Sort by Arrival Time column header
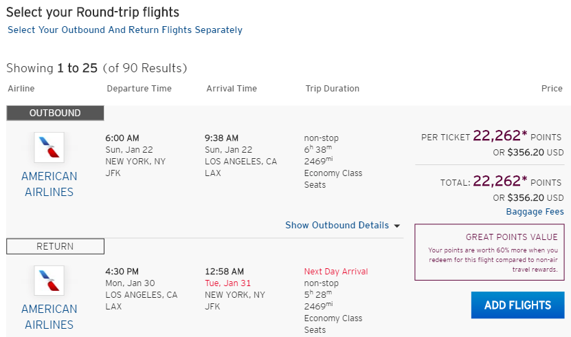Screen dimensions: 571x337 [x=232, y=89]
